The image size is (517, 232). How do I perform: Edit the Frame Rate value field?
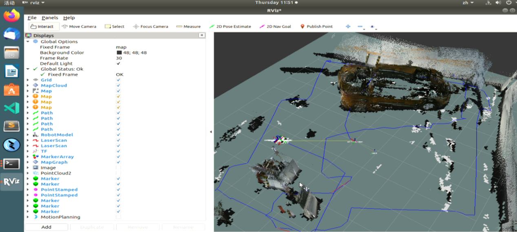[x=119, y=58]
